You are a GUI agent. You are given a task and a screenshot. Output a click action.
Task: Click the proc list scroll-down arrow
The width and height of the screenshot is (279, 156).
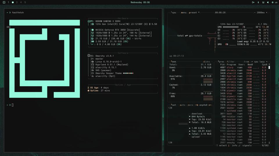coord(269,142)
